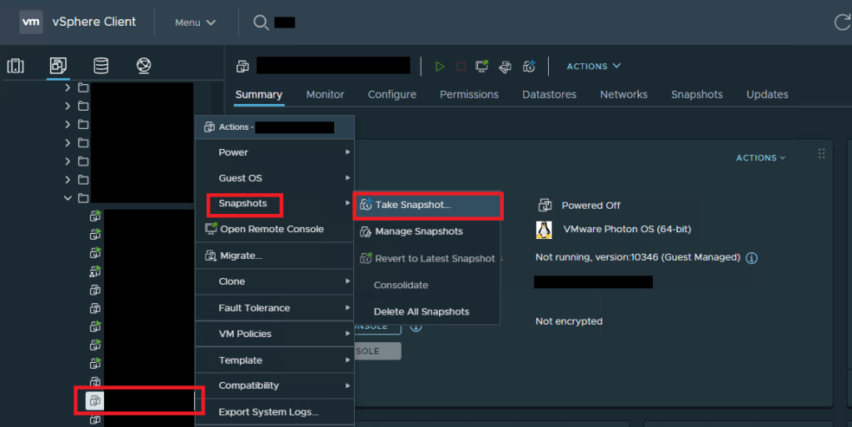The image size is (852, 427).
Task: Click the red Power Off square icon
Action: [461, 67]
